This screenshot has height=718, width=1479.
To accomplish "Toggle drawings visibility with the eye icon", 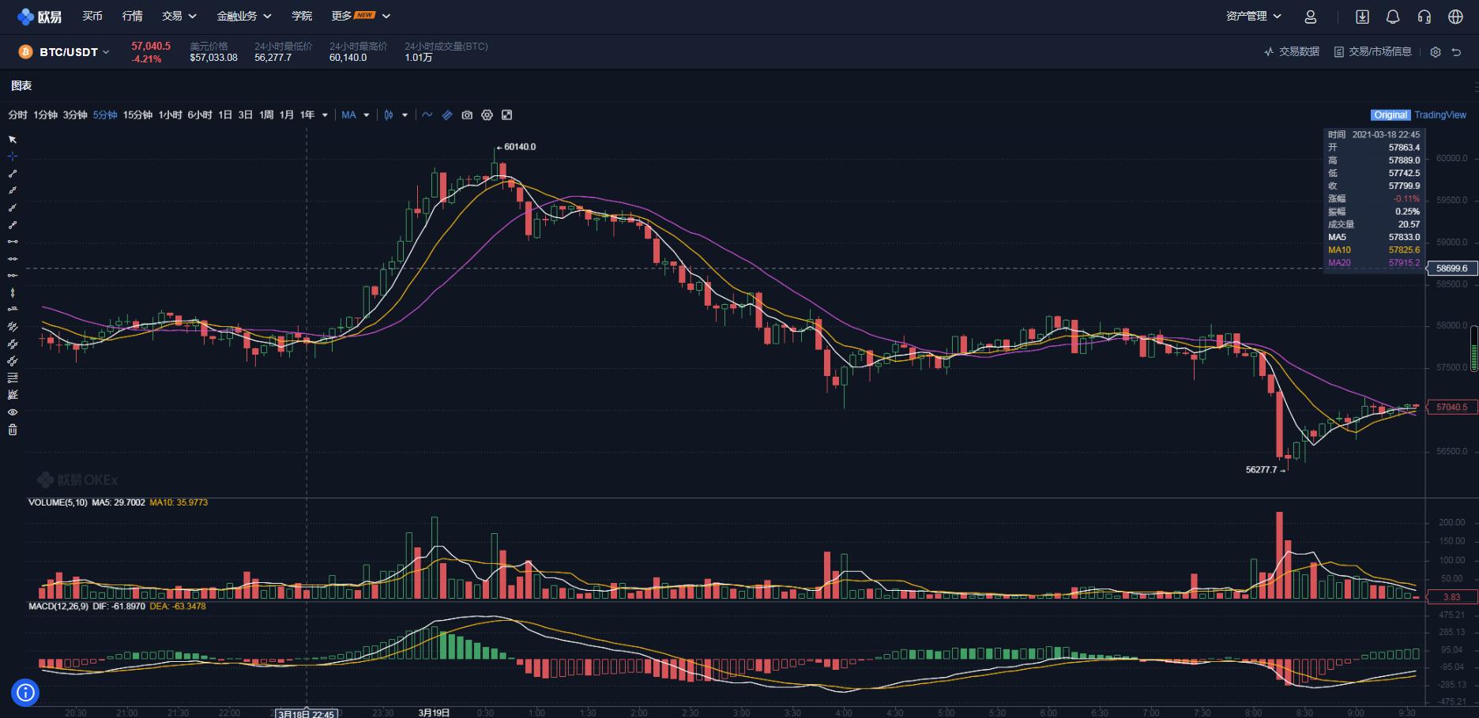I will pos(13,412).
